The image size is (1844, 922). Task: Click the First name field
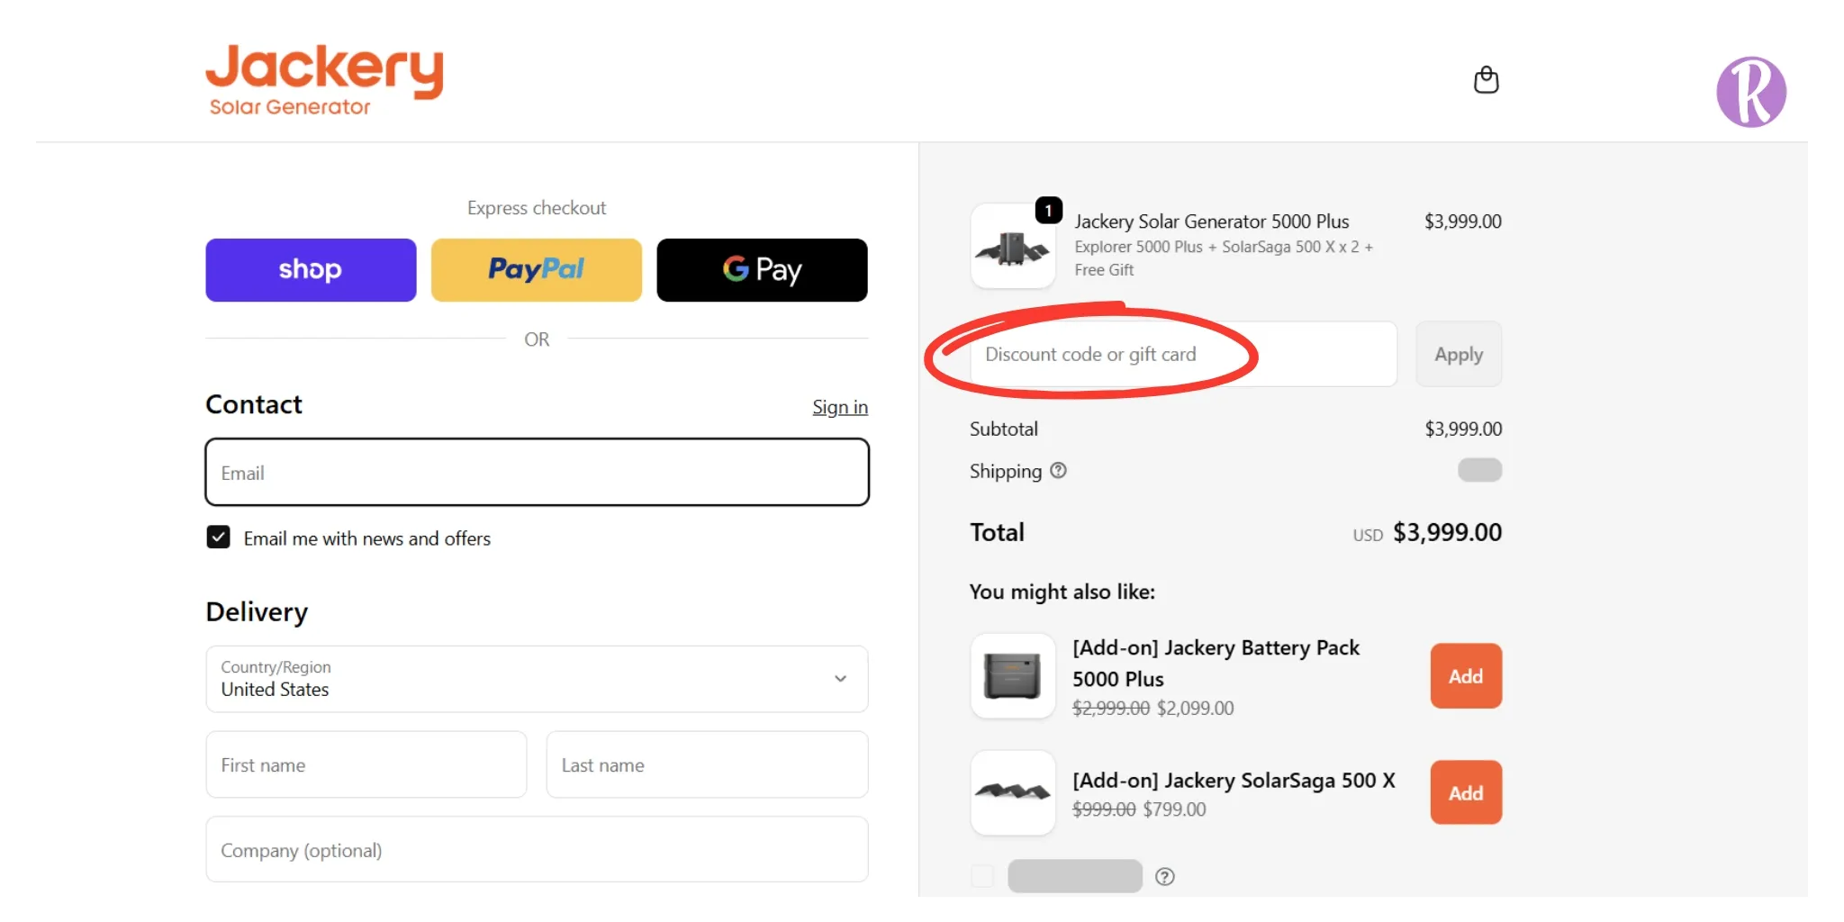click(366, 764)
